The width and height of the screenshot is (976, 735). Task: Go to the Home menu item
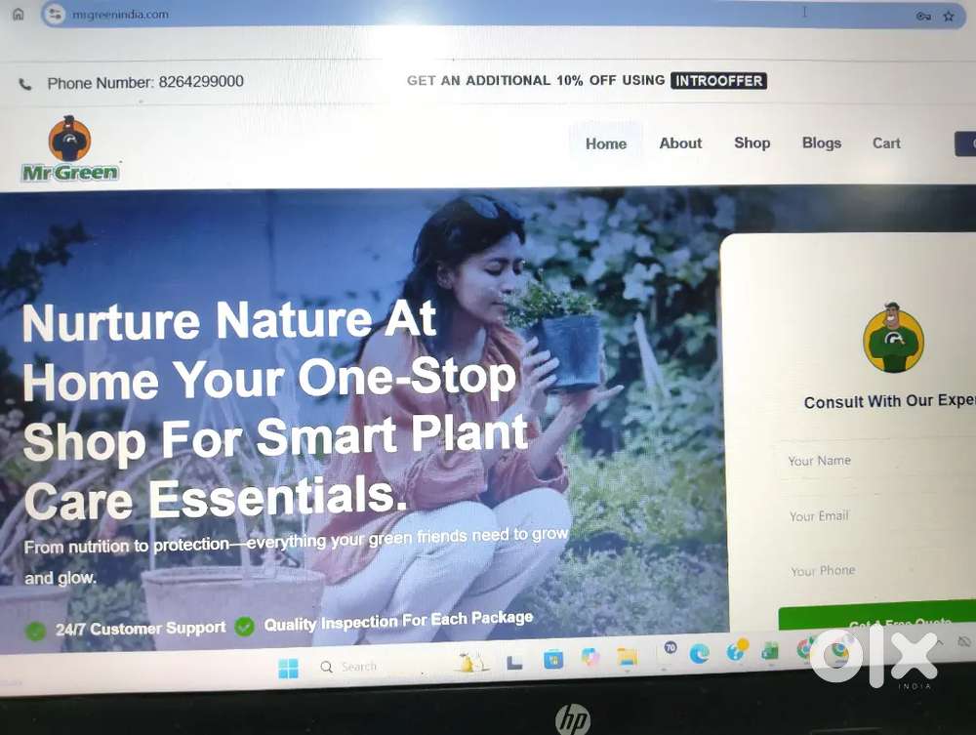click(606, 143)
